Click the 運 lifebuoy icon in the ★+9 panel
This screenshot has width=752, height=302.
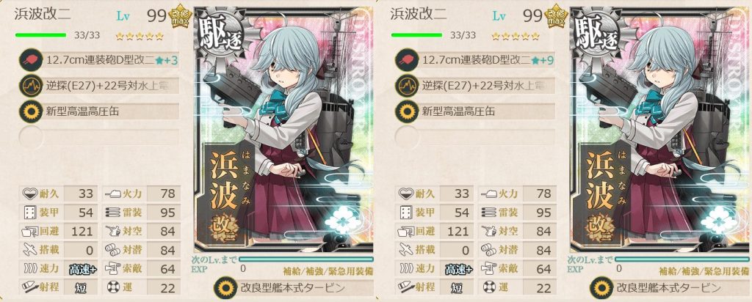coord(488,287)
